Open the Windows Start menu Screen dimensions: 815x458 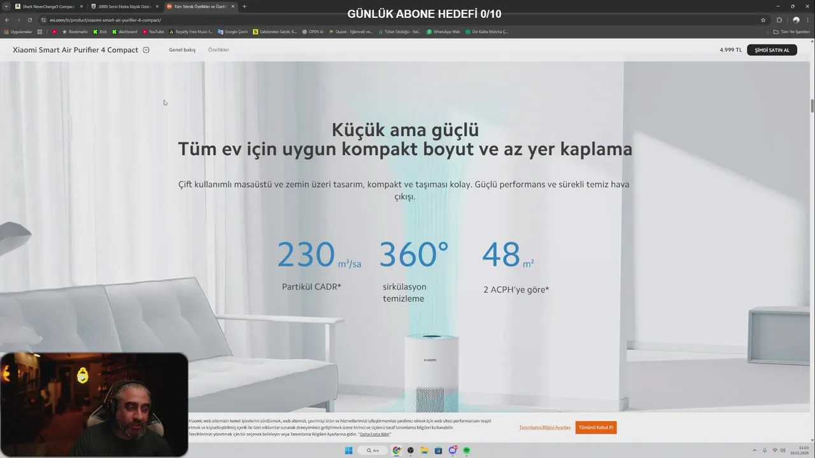click(x=348, y=450)
